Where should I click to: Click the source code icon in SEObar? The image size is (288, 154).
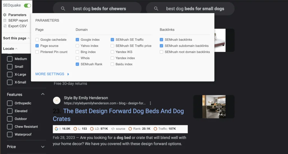click(x=113, y=129)
